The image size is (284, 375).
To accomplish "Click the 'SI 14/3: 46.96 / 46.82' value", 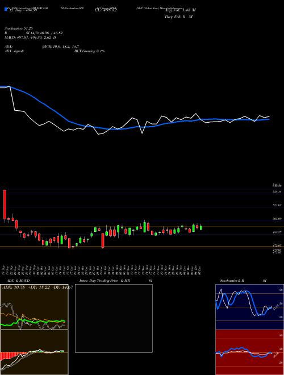I will point(44,33).
